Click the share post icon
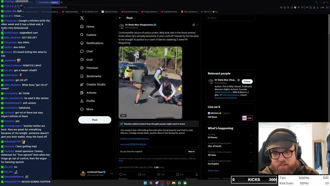Viewport: 330px width, 186px height. coord(196,175)
